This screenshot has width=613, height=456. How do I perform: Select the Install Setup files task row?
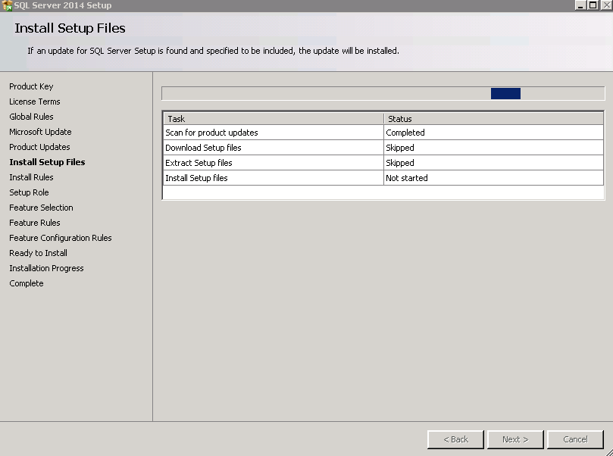(x=383, y=178)
